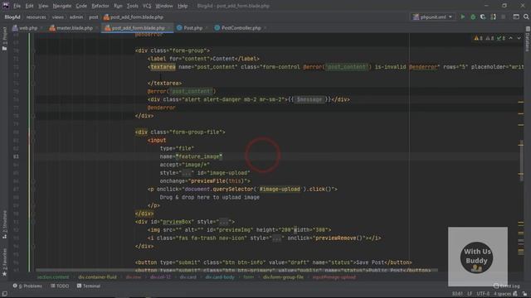The image size is (531, 298).
Task: Run the phpunit.xml configuration
Action: [x=463, y=17]
